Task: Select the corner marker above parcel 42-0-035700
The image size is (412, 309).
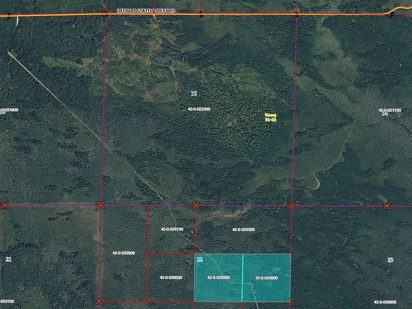Action: click(x=196, y=205)
